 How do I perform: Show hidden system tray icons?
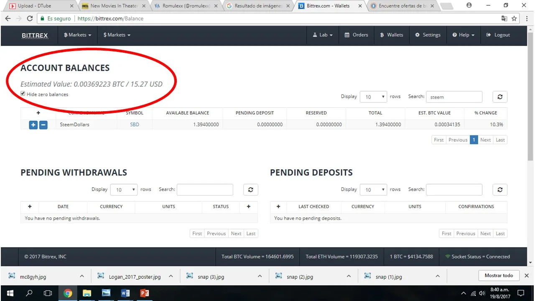tap(464, 293)
